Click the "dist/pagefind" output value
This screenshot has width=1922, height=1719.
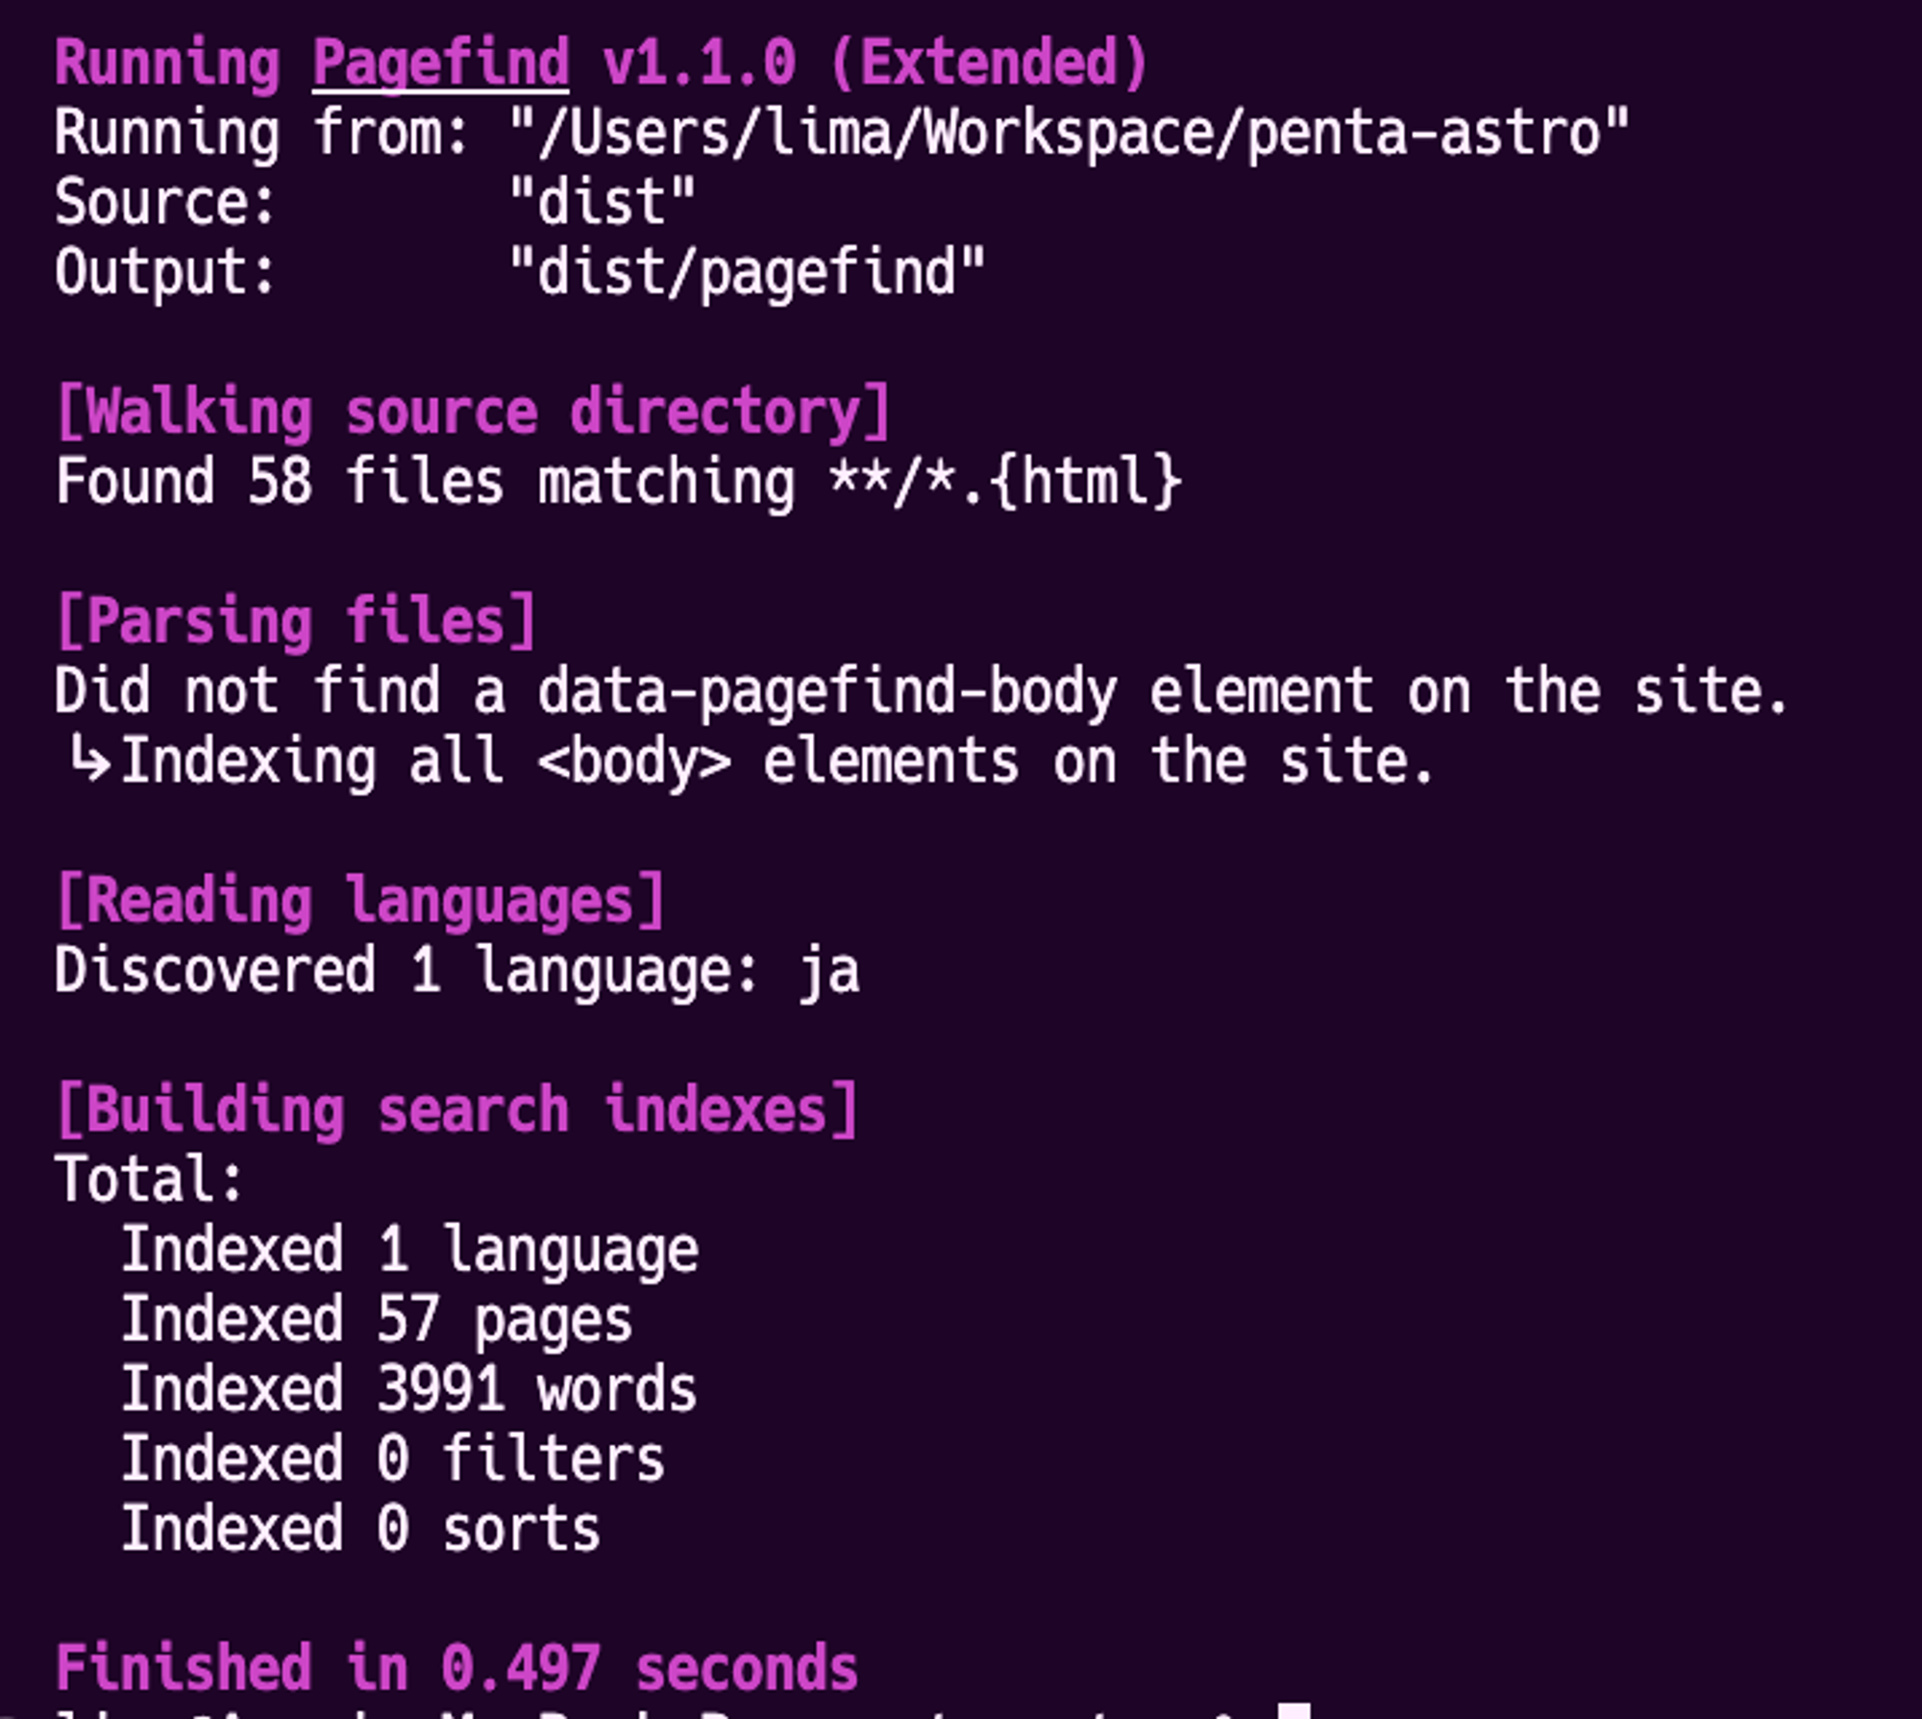747,273
